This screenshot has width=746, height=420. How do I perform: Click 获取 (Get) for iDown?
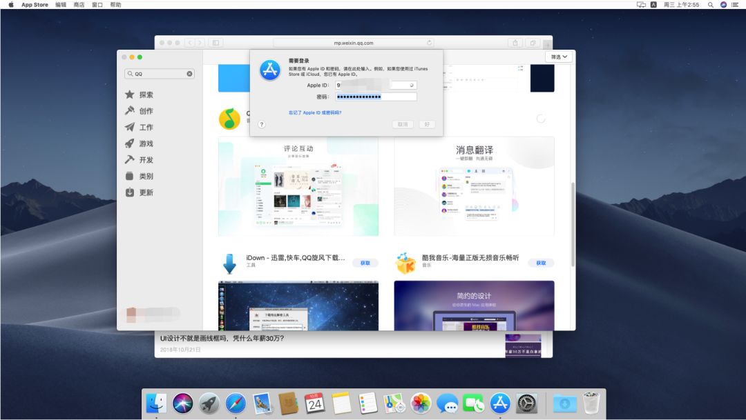click(x=365, y=263)
